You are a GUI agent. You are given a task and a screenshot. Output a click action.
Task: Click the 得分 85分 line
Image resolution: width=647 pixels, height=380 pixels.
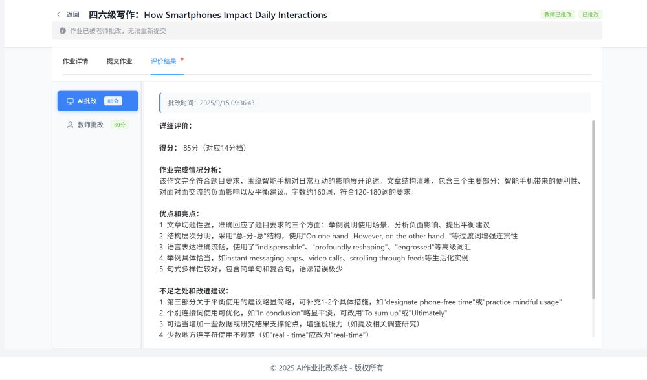point(203,148)
